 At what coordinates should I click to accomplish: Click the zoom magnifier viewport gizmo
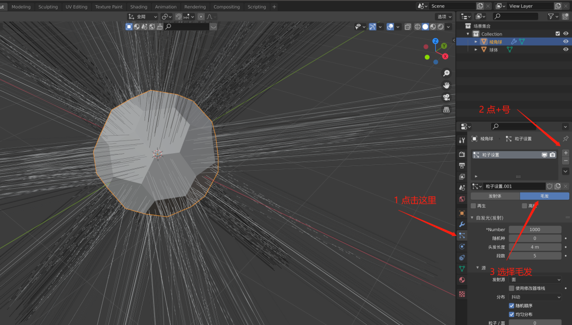446,73
